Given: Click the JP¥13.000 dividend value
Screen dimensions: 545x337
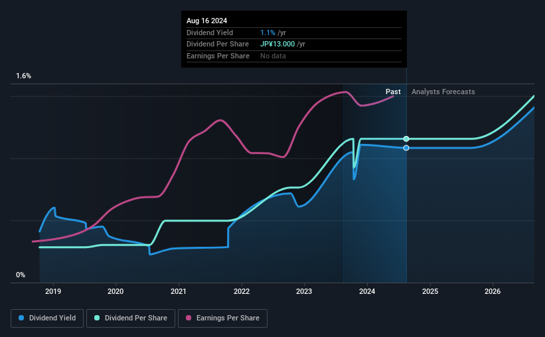Looking at the screenshot, I should click(277, 44).
